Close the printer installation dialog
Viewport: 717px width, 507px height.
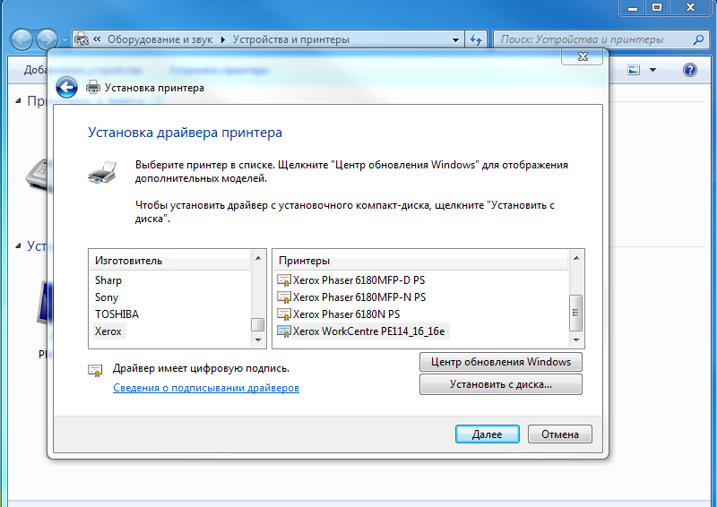tap(583, 56)
